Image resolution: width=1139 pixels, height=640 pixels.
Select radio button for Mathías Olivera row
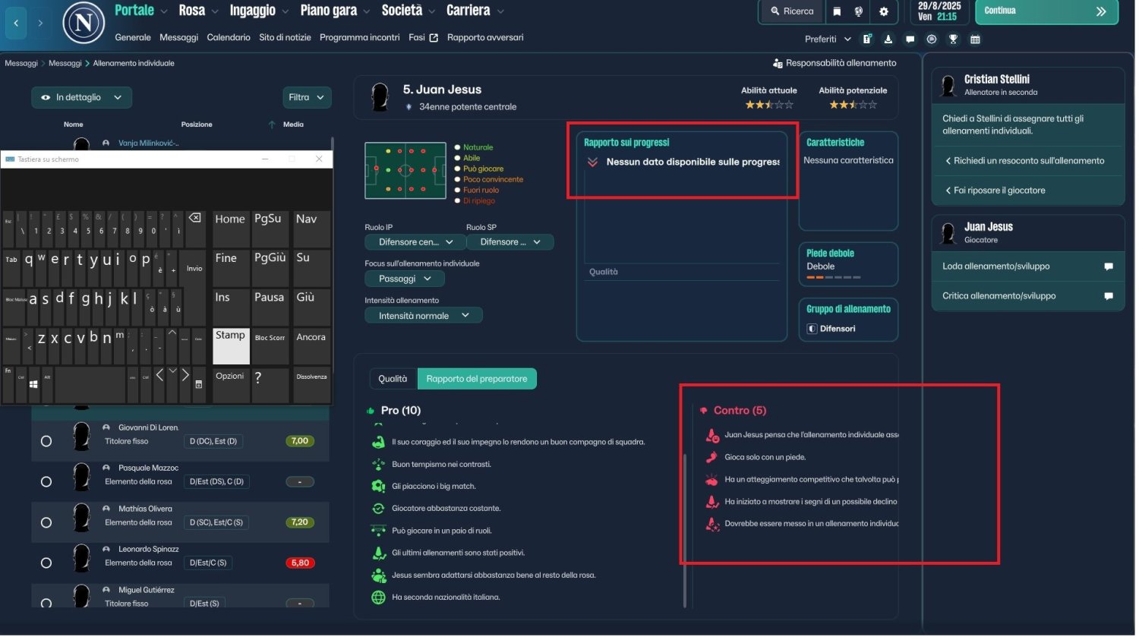(x=46, y=524)
